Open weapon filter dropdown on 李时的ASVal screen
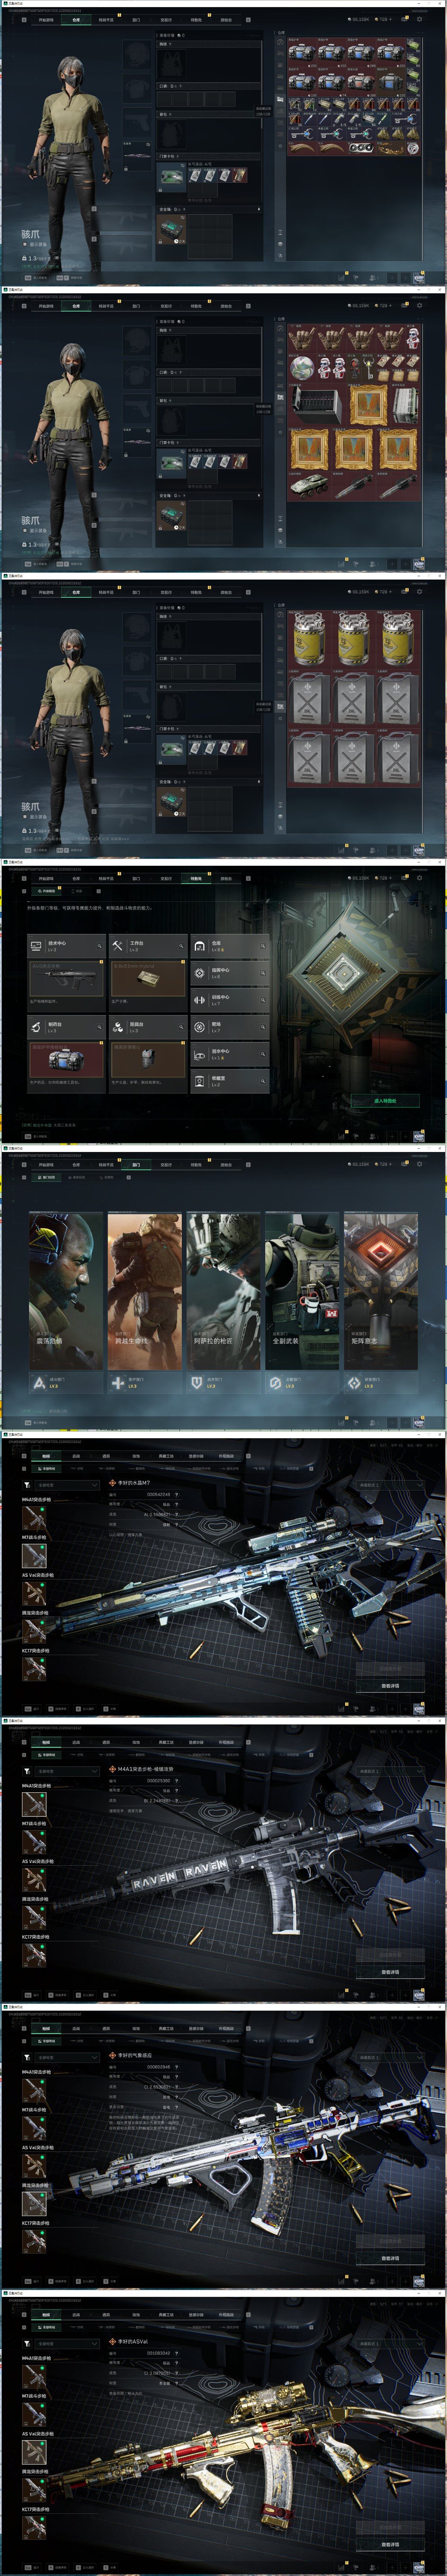The height and width of the screenshot is (2576, 447). (67, 2343)
